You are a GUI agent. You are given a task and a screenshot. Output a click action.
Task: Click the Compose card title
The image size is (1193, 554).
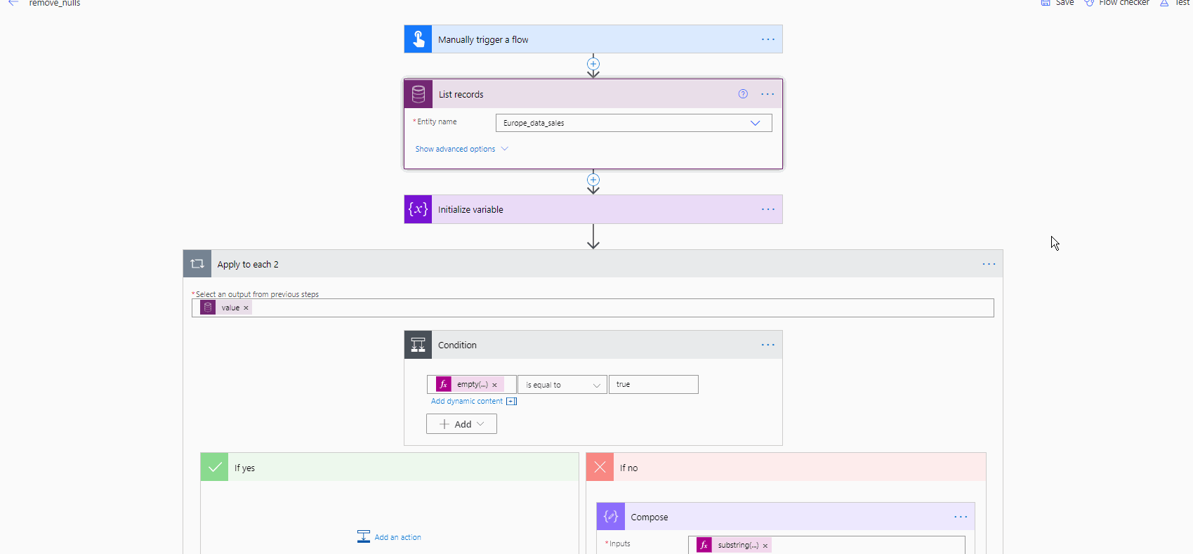click(650, 517)
